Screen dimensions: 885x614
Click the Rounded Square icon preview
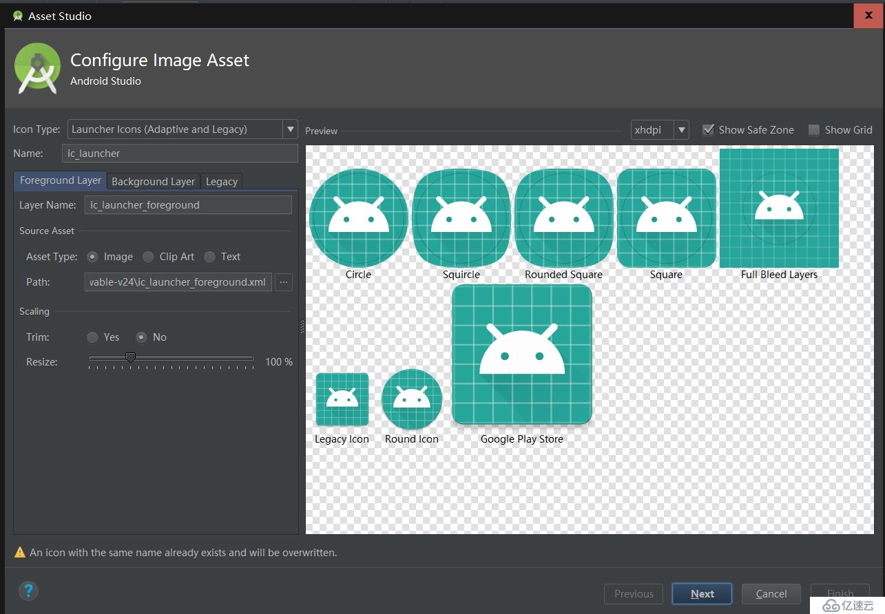pos(564,218)
